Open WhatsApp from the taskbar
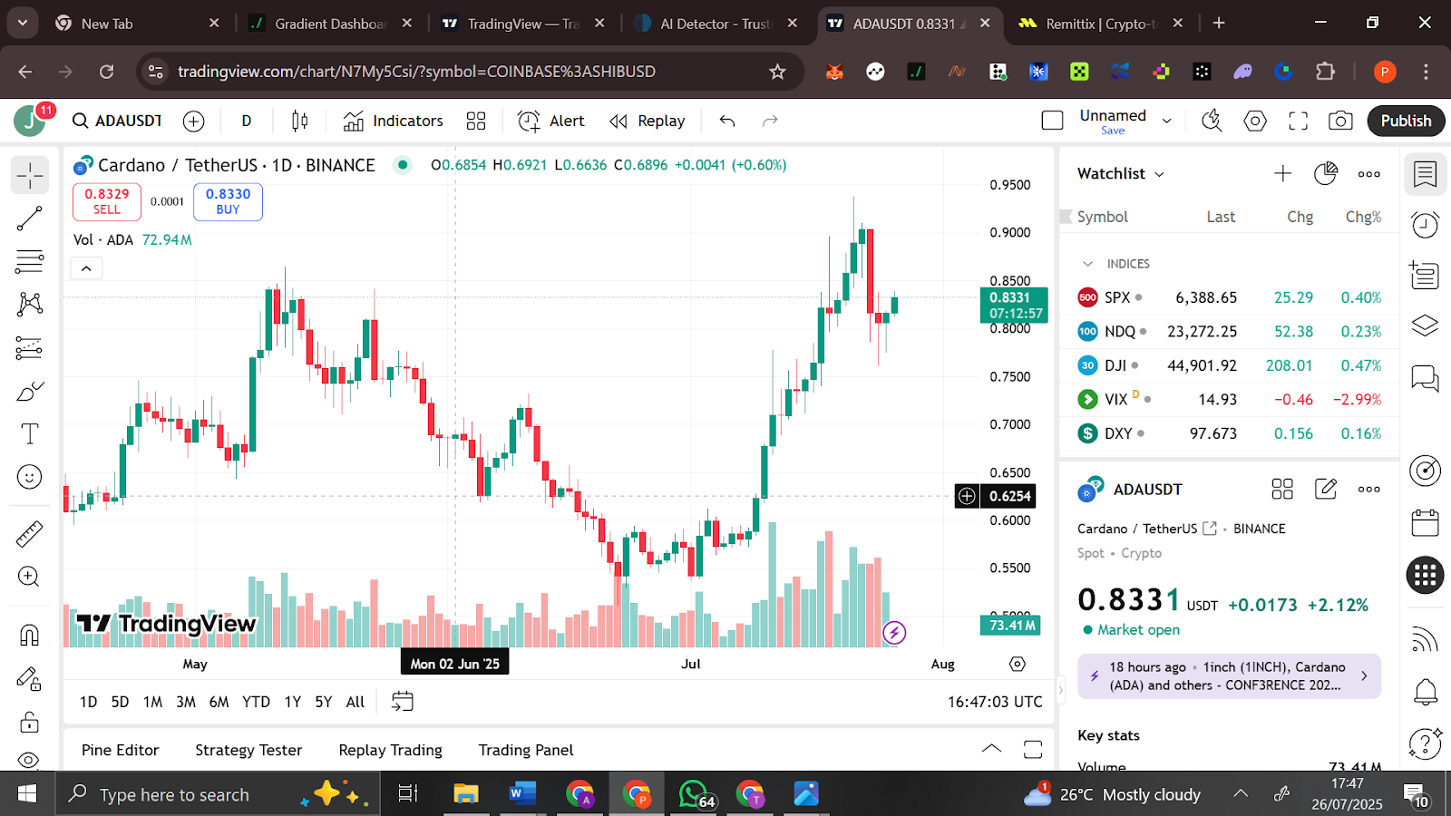The width and height of the screenshot is (1451, 816). pos(695,795)
